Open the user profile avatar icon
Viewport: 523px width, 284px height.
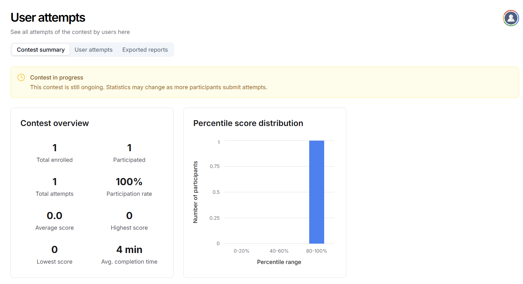[511, 18]
